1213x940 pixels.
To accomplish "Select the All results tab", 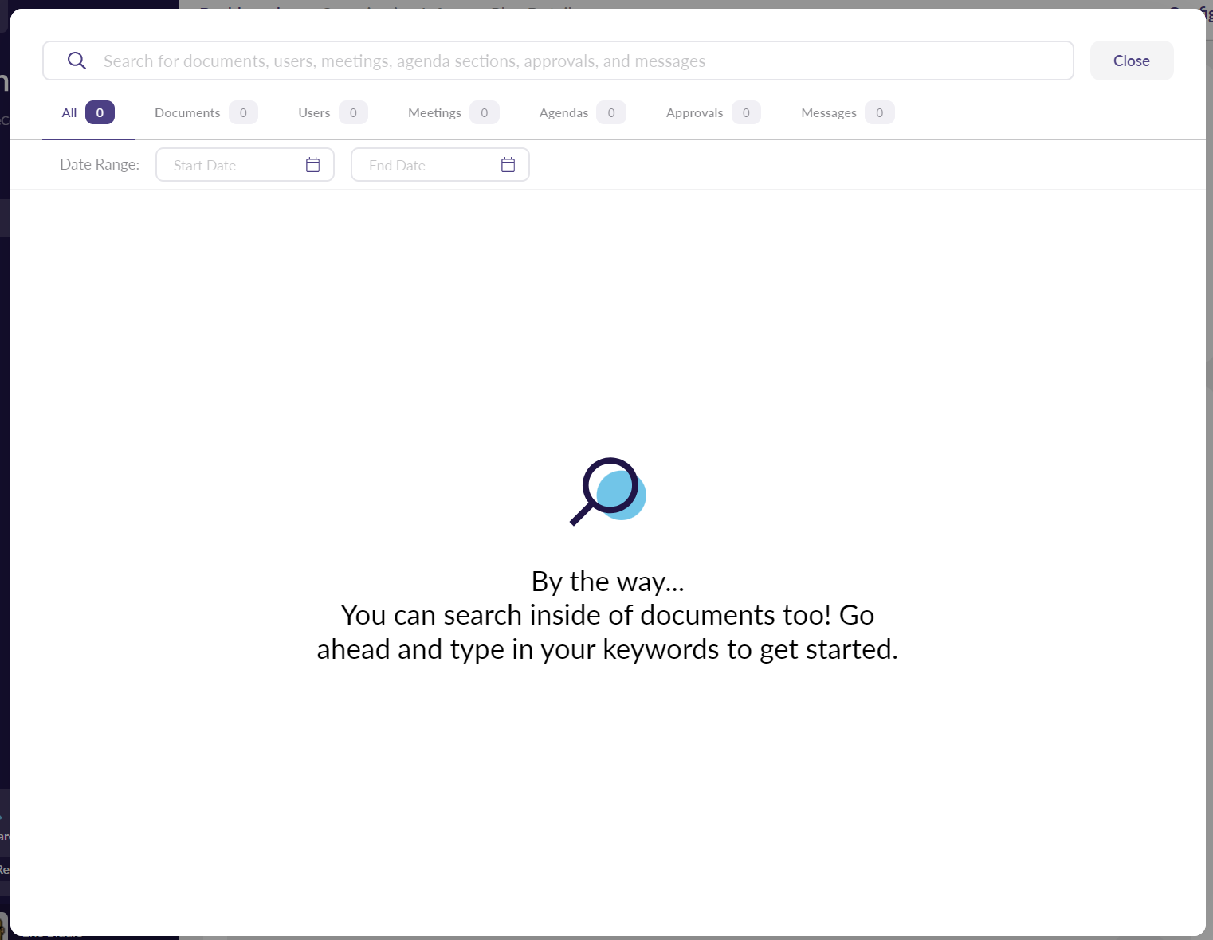I will (x=70, y=113).
